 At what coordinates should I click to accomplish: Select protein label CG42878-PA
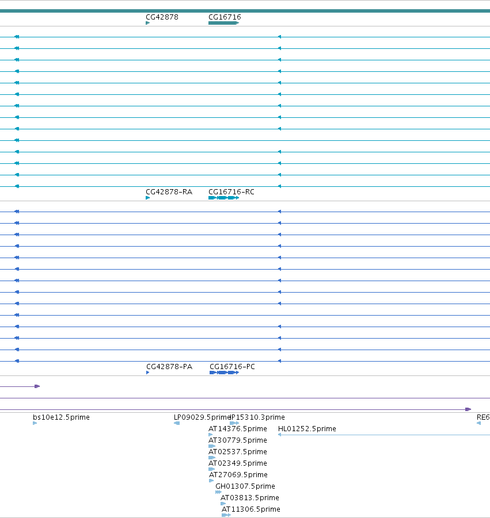(169, 367)
